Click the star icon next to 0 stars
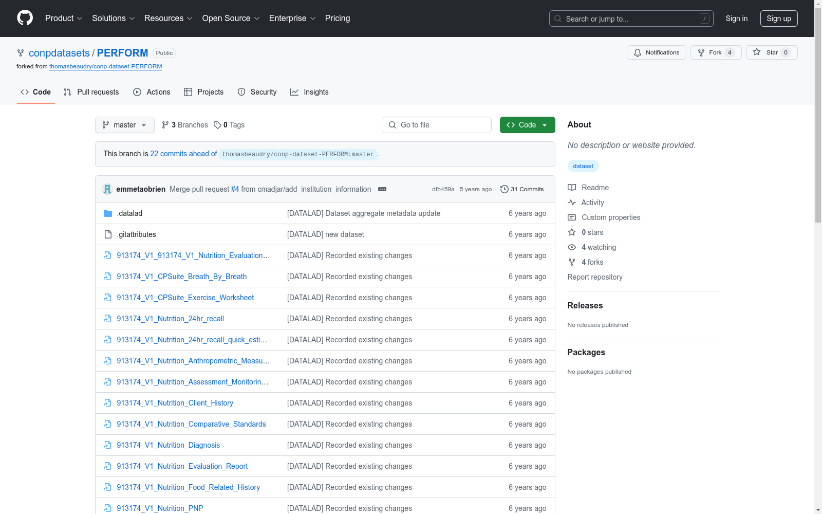This screenshot has height=514, width=822. [x=572, y=232]
